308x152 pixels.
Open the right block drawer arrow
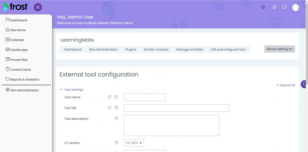(303, 84)
